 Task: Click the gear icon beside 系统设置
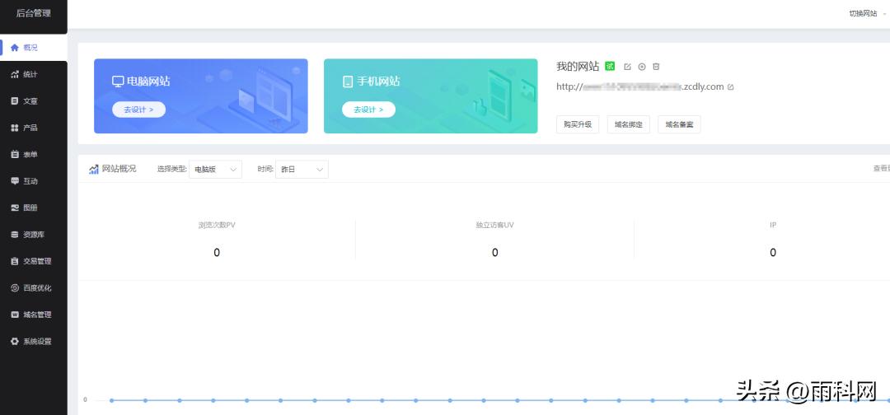[15, 341]
